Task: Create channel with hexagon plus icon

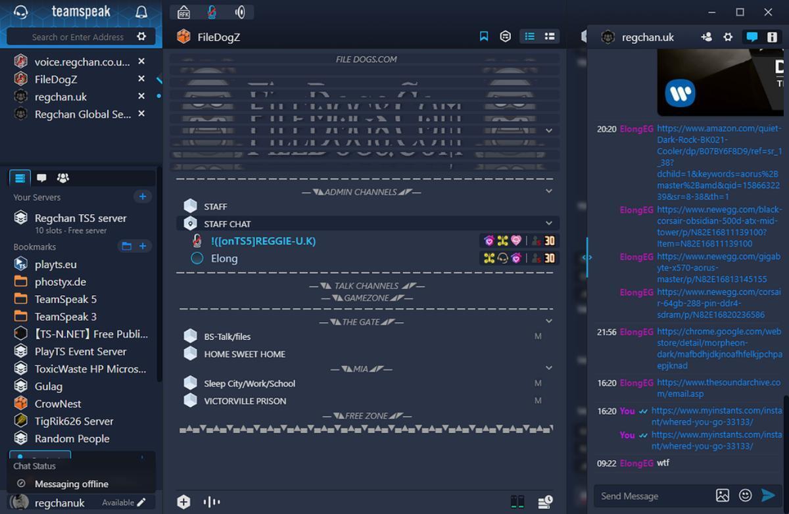Action: 183,502
